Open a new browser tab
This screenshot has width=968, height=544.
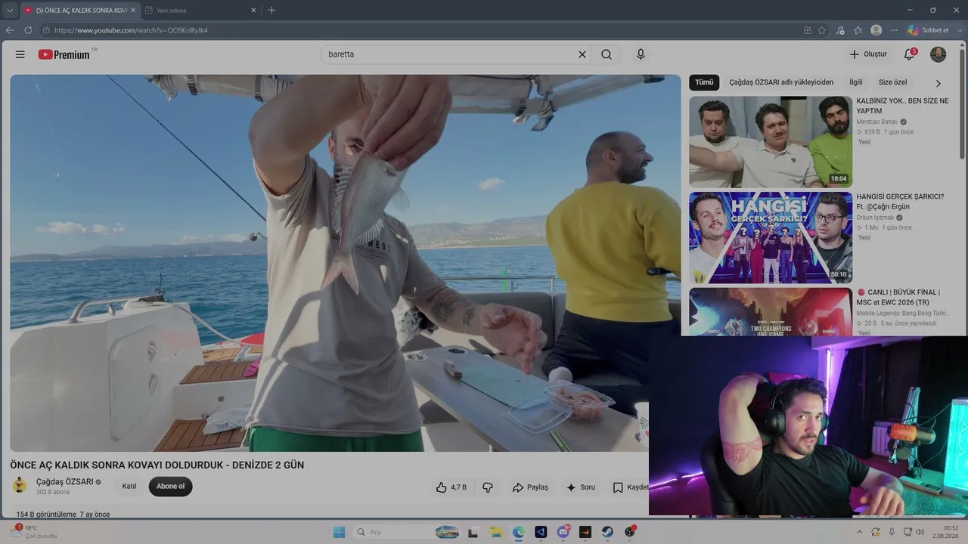tap(271, 10)
